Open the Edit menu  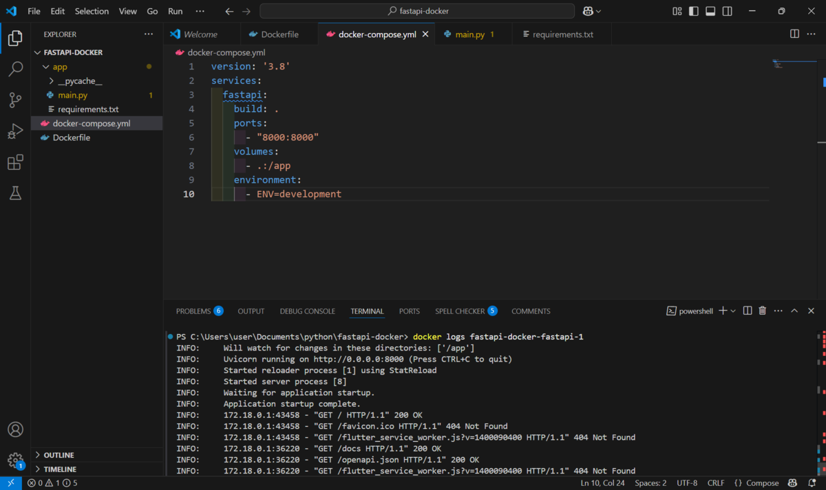point(58,11)
